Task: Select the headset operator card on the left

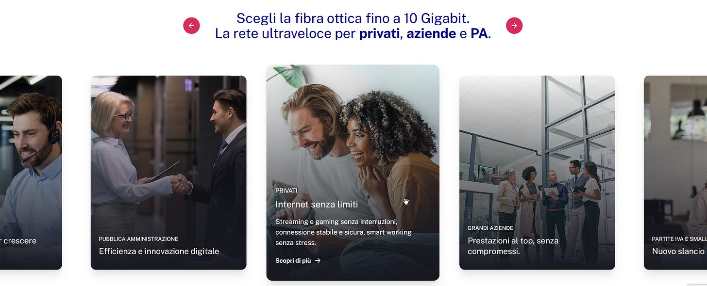Action: coord(31,173)
